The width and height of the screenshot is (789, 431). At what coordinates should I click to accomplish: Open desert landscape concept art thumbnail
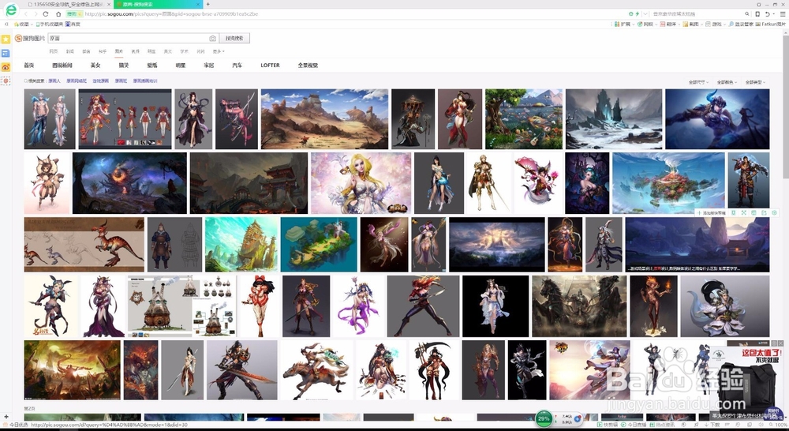pos(324,119)
